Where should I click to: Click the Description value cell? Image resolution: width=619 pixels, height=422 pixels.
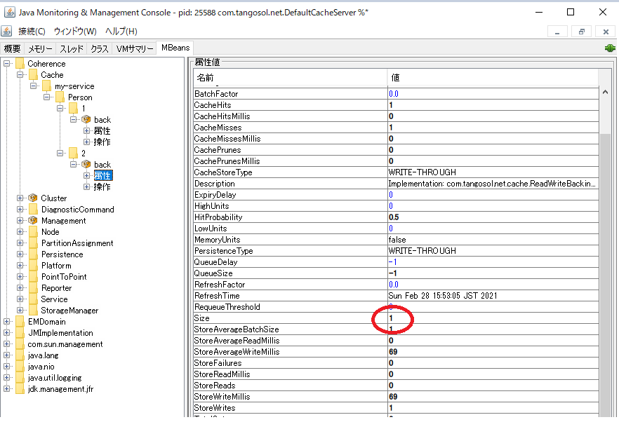[x=493, y=184]
